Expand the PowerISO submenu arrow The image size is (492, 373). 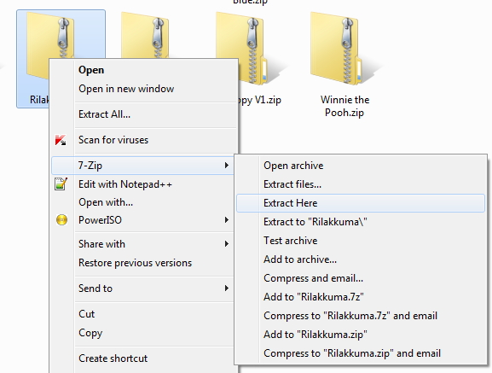[227, 219]
